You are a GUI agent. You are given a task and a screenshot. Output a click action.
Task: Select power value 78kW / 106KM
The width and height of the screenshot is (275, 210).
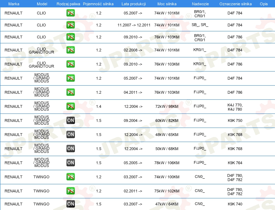(x=167, y=163)
